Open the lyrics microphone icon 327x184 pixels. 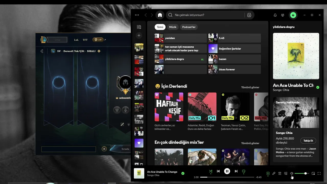274,174
